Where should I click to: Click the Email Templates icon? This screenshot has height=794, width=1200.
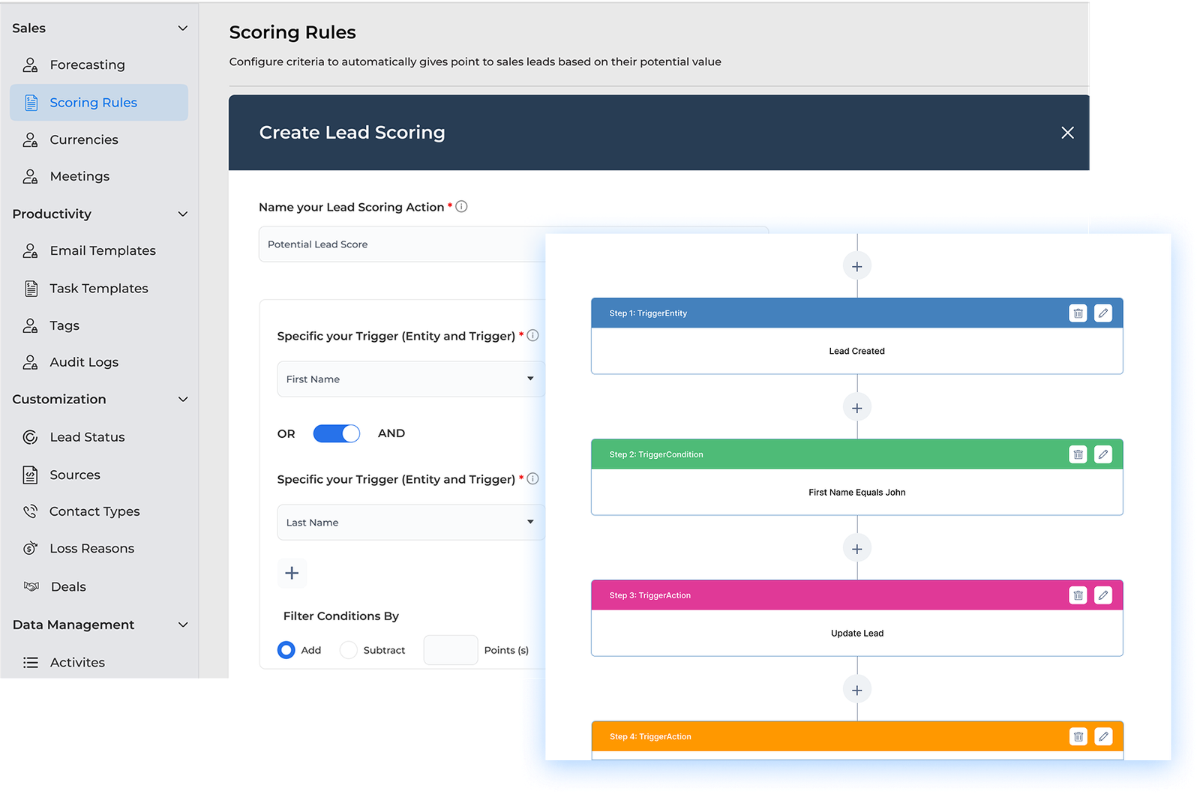30,250
